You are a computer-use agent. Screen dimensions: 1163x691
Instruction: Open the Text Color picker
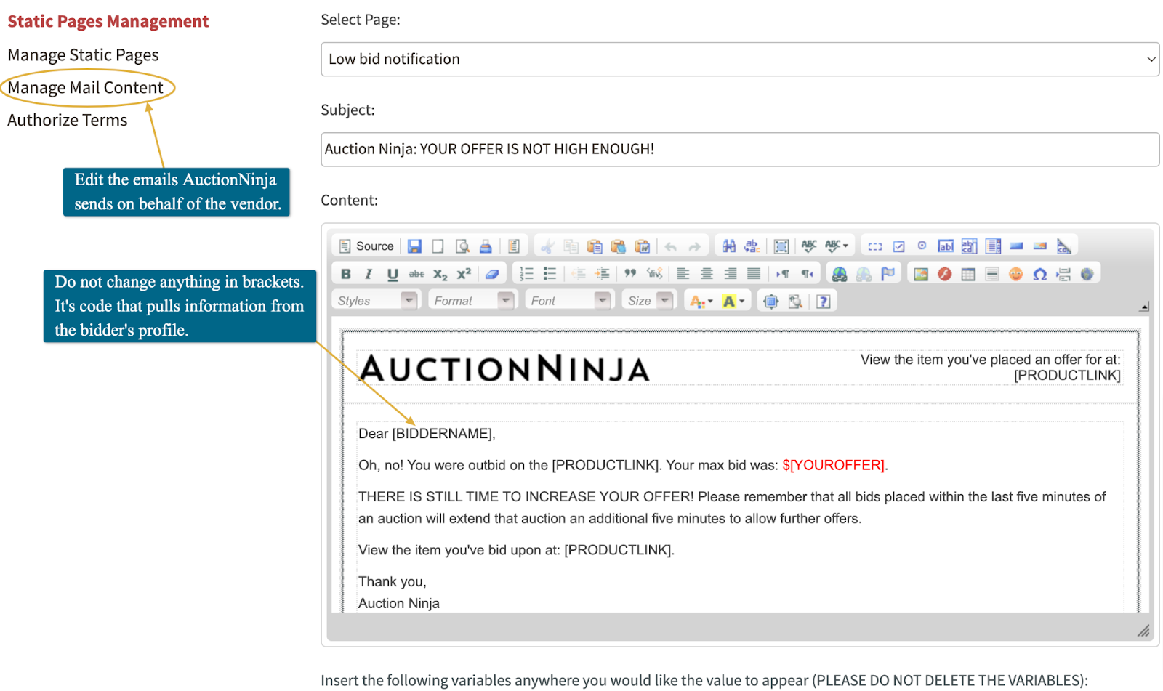click(701, 301)
